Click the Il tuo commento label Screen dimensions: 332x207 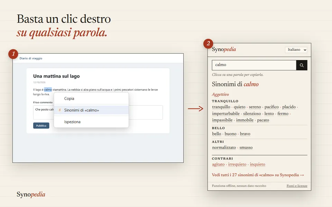(43, 102)
